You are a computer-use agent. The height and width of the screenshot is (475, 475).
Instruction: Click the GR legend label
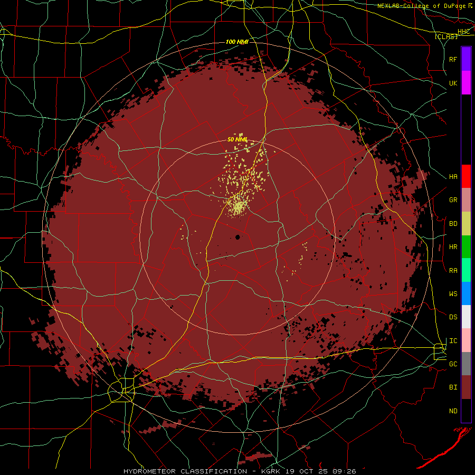coord(453,200)
